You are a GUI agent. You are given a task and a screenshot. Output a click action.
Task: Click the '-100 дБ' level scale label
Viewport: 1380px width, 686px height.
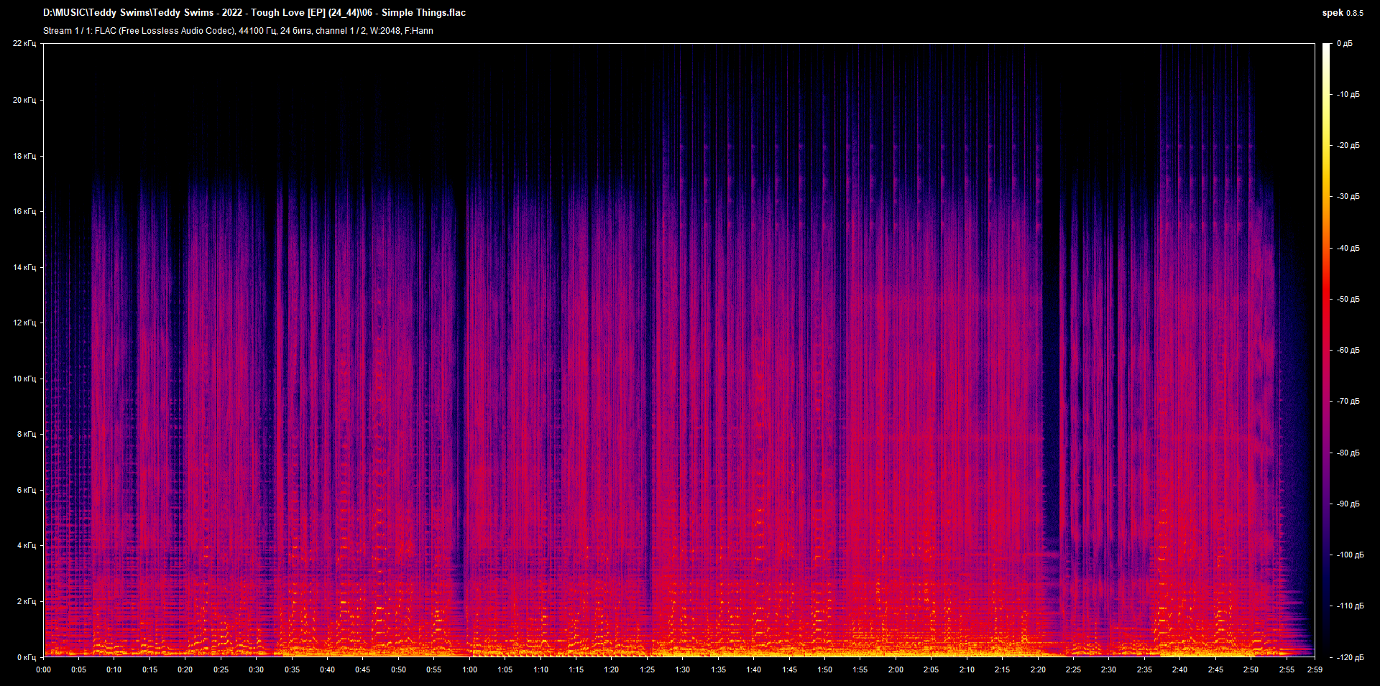(x=1351, y=555)
